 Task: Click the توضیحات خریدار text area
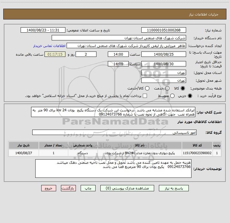(113, 169)
